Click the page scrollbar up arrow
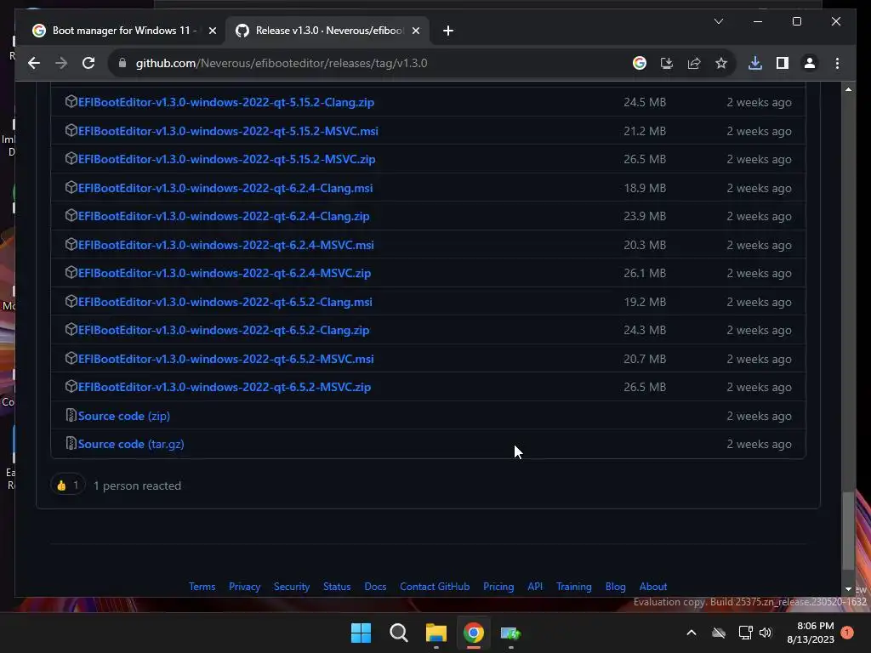871x653 pixels. click(x=848, y=88)
